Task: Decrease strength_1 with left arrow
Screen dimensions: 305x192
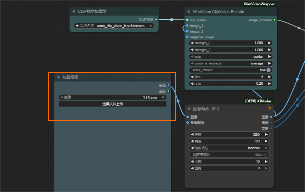Action: click(192, 43)
